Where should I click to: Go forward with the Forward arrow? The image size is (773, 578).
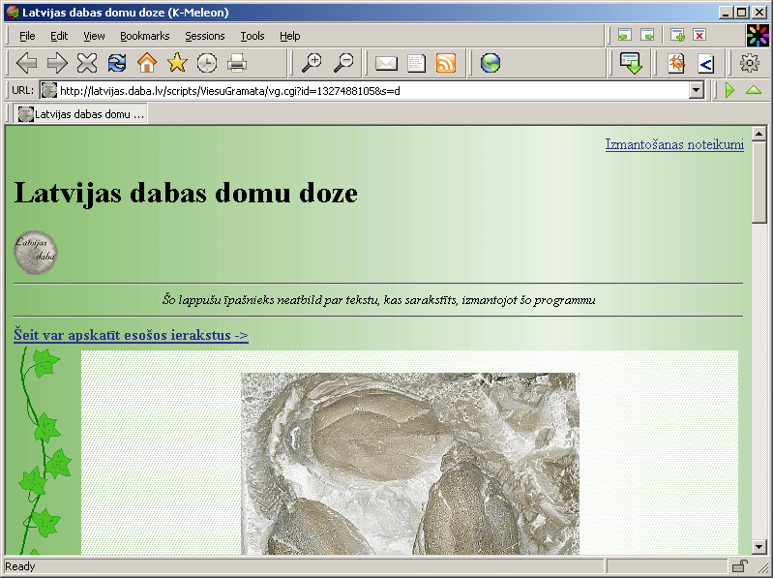click(x=57, y=63)
